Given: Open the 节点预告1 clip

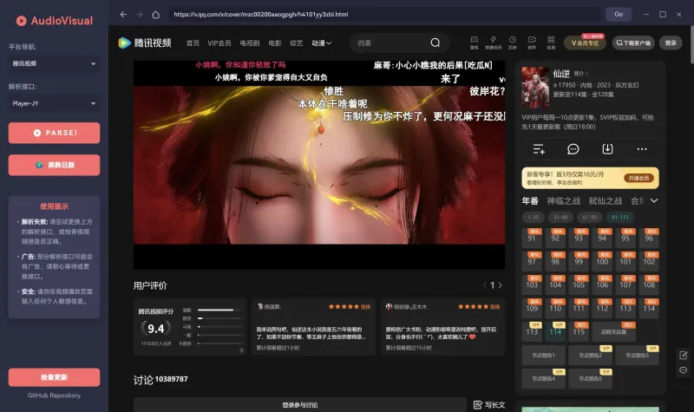Looking at the screenshot, I should point(544,355).
